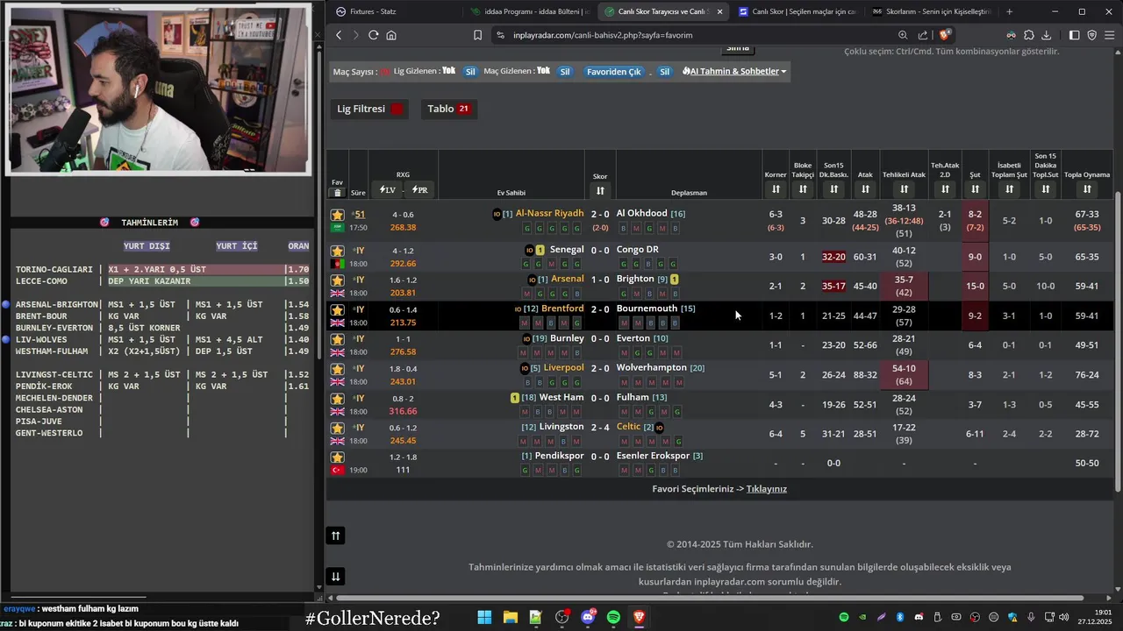Viewport: 1123px width, 631px height.
Task: Open AI Tahmin & Sohbetler dropdown
Action: (734, 71)
